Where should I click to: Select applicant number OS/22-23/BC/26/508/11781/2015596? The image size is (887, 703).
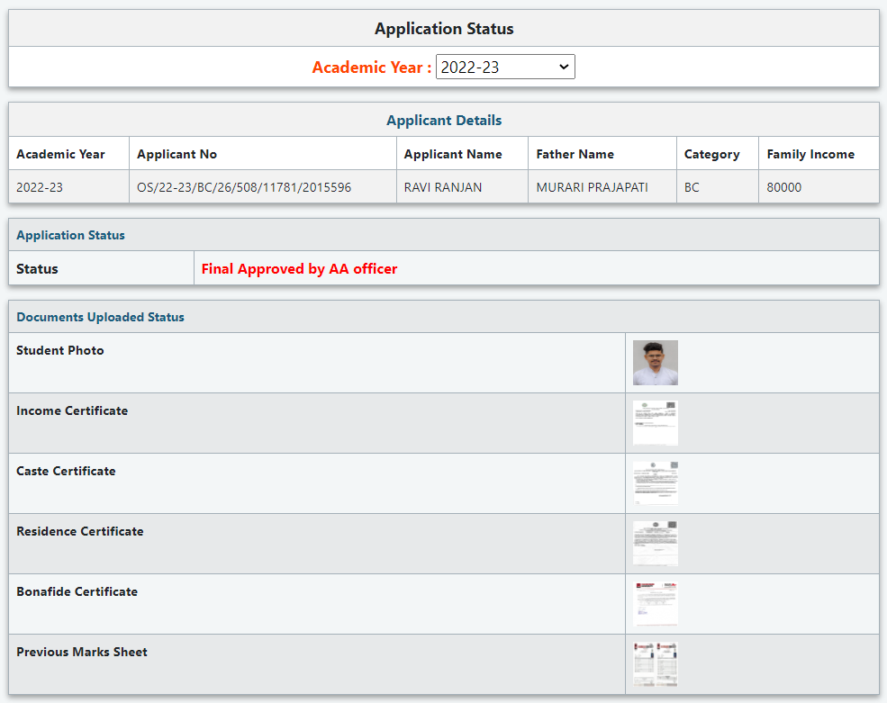[244, 187]
